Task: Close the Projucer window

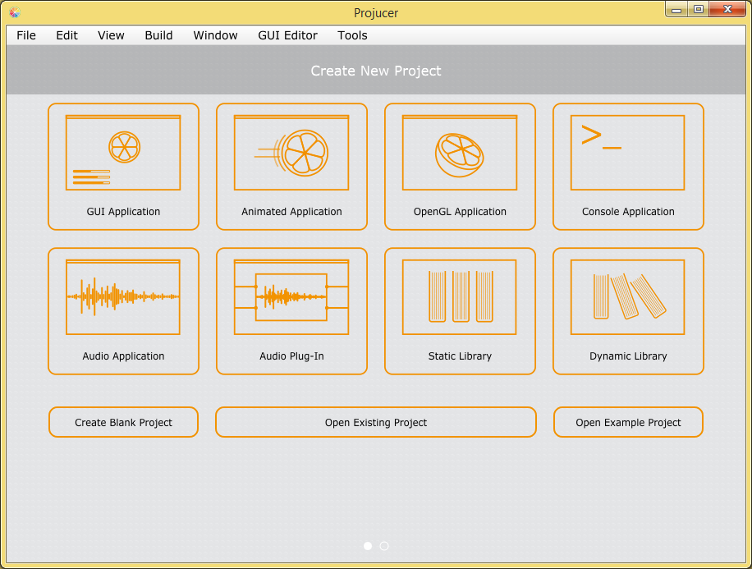Action: [x=727, y=10]
